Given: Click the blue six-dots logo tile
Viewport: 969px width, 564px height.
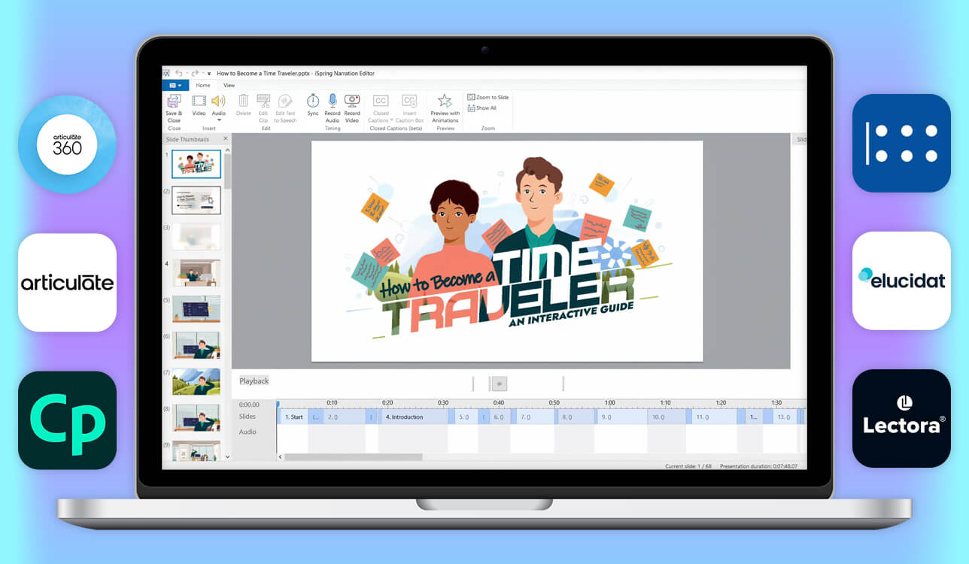Looking at the screenshot, I should click(x=901, y=143).
